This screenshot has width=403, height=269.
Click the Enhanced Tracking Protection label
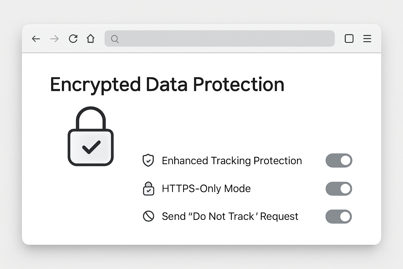232,161
